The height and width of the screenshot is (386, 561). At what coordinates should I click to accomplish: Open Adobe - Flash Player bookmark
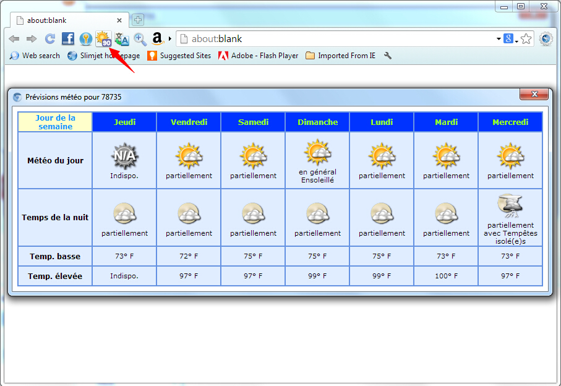click(258, 56)
